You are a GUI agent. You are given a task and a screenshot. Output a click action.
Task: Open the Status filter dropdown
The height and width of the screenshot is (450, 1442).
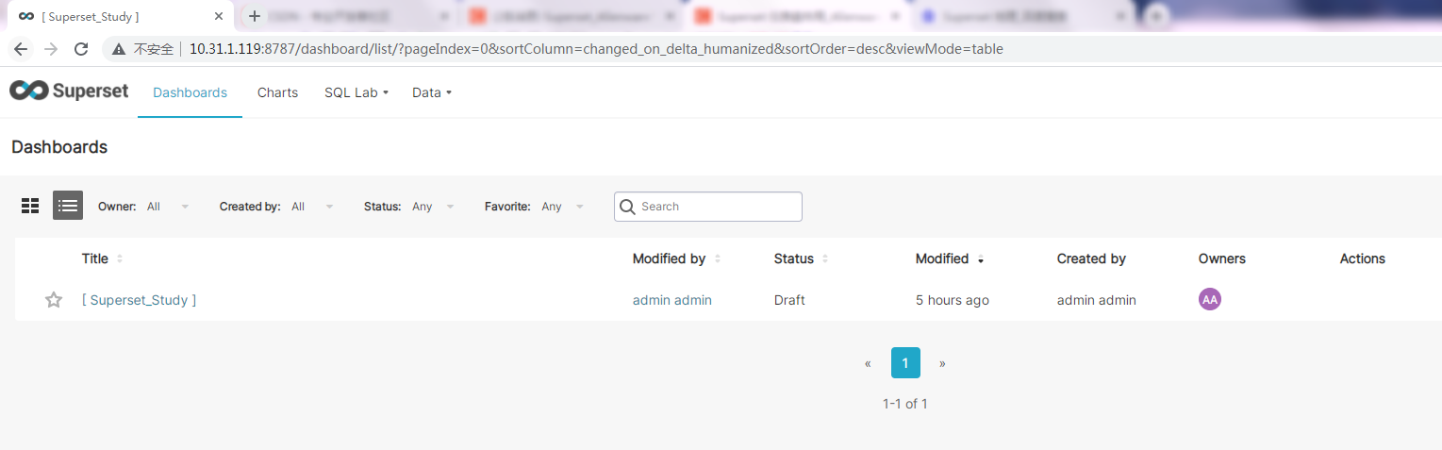433,207
